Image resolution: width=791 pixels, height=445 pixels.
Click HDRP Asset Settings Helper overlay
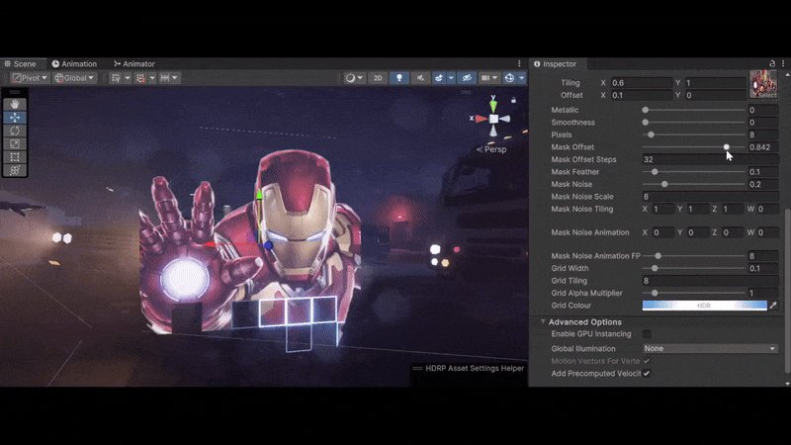(469, 368)
